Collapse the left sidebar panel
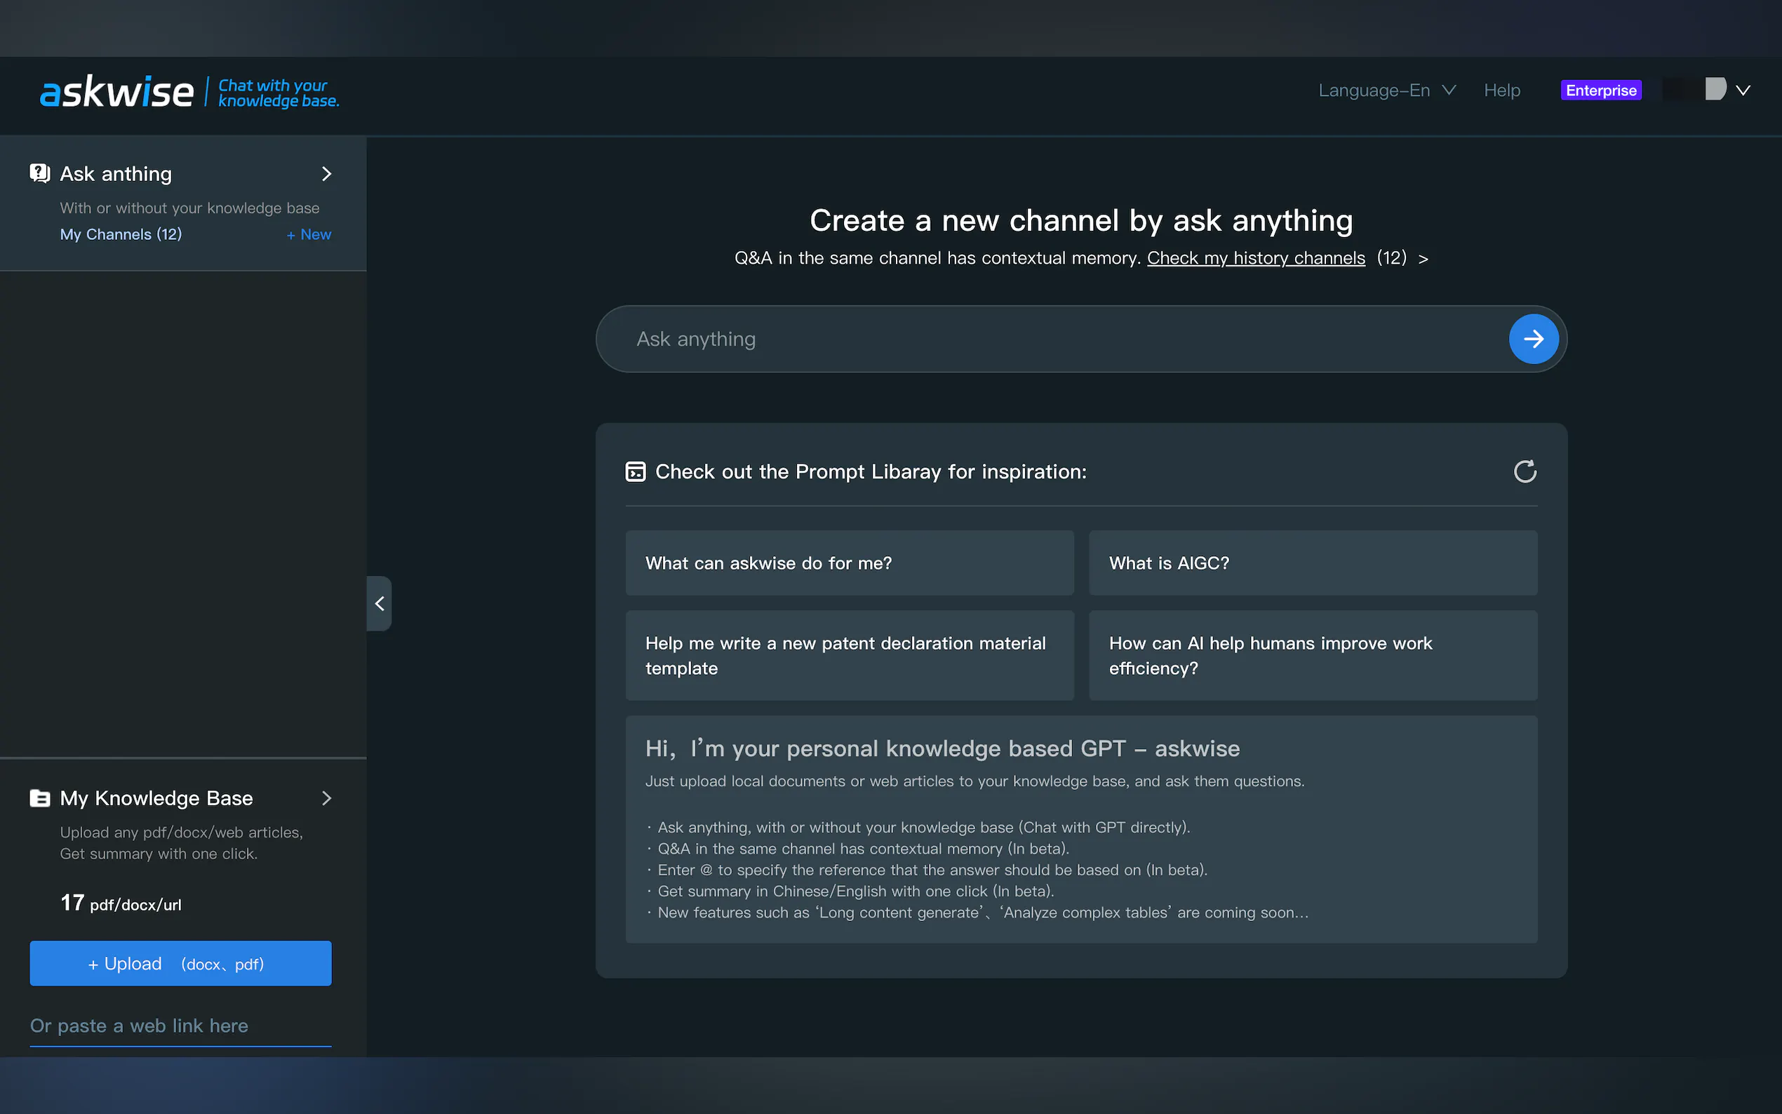Image resolution: width=1782 pixels, height=1114 pixels. 380,603
